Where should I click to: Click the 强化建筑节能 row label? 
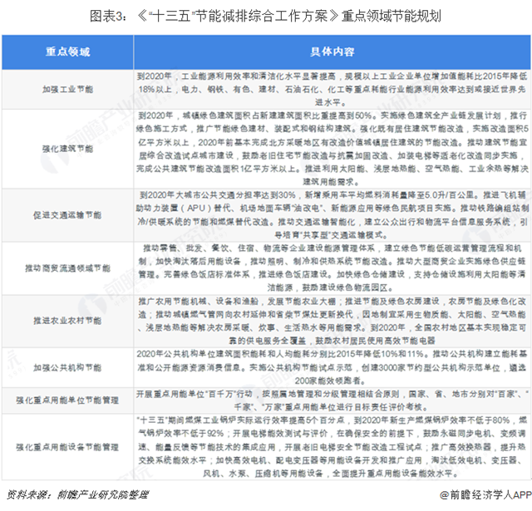pos(68,148)
